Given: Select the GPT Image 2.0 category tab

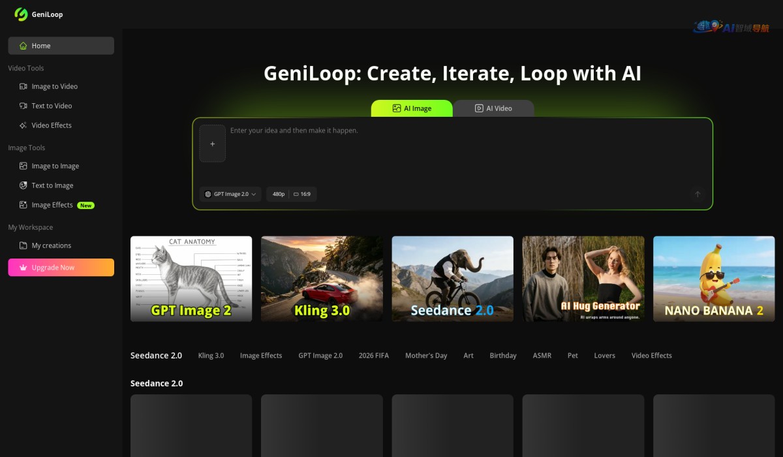Looking at the screenshot, I should point(320,355).
